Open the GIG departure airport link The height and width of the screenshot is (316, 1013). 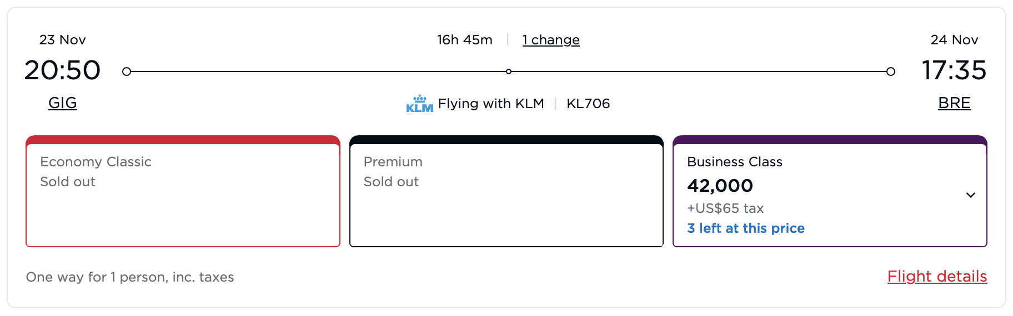pyautogui.click(x=62, y=103)
